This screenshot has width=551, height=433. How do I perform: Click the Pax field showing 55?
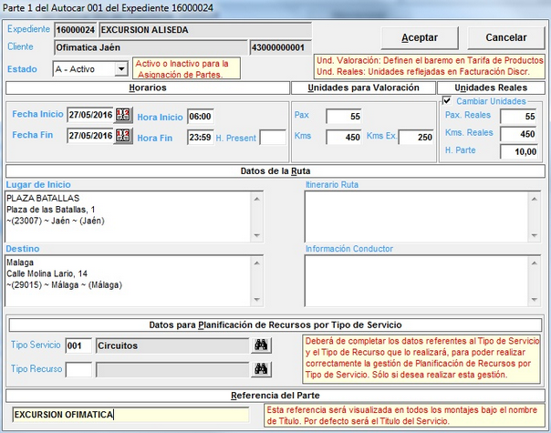tap(344, 117)
